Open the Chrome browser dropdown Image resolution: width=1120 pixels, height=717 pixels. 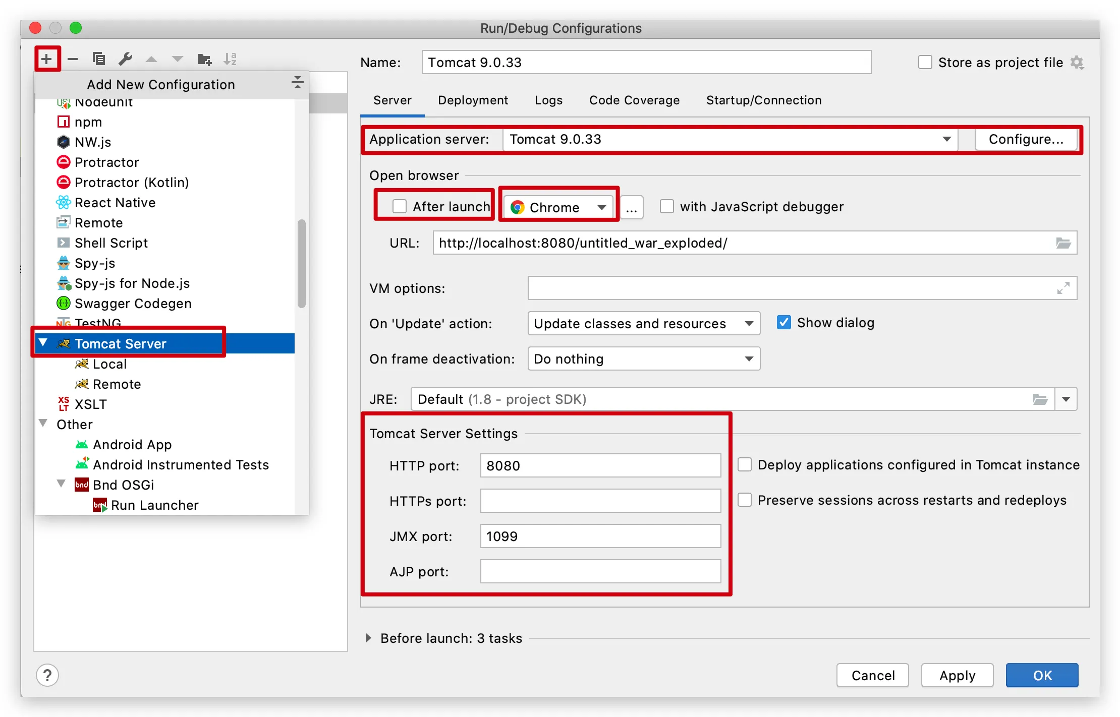pyautogui.click(x=558, y=207)
